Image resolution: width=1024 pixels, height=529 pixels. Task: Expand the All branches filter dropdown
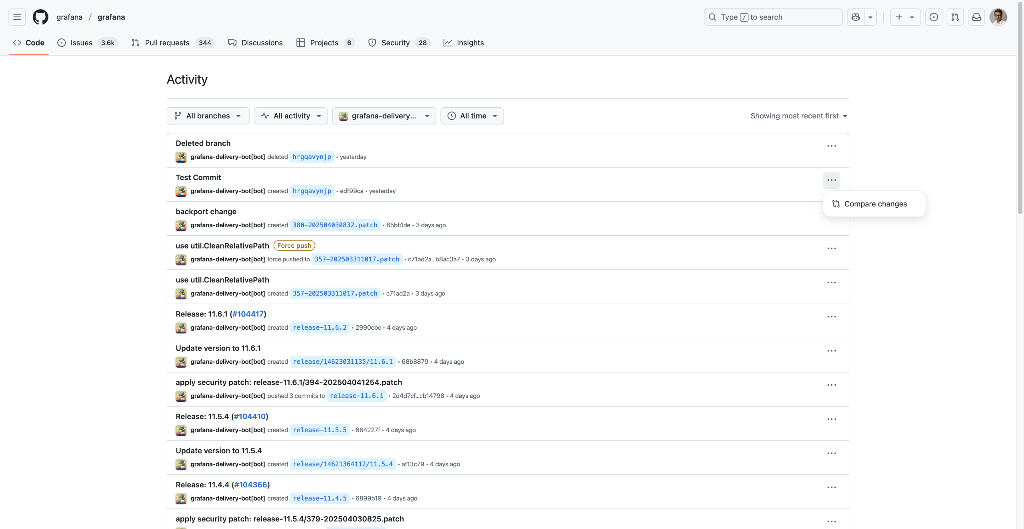point(208,116)
